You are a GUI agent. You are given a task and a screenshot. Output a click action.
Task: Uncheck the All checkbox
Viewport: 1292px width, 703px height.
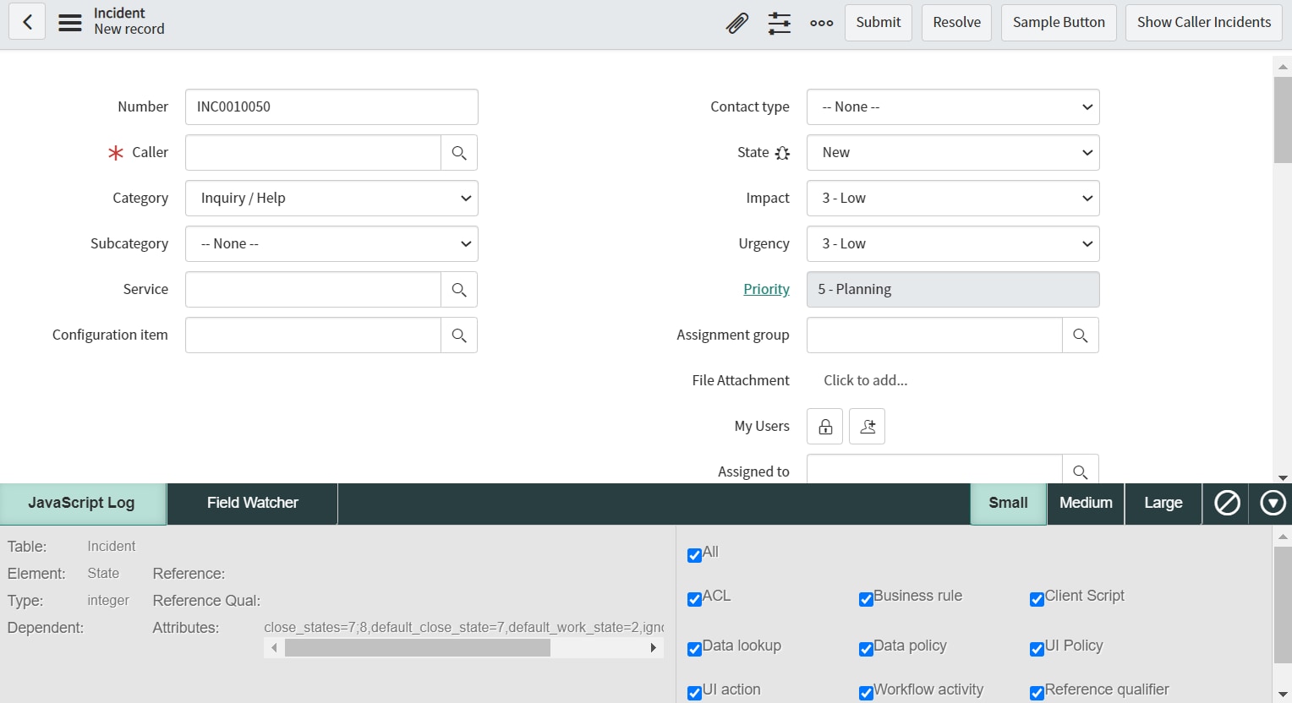tap(694, 555)
